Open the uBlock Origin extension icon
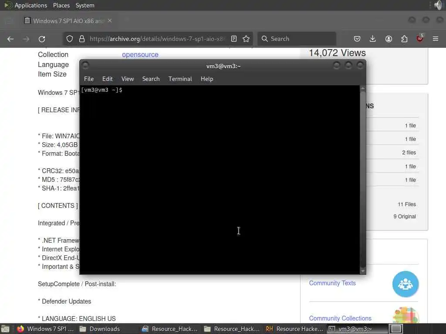Screen dimensions: 446x334 420,38
